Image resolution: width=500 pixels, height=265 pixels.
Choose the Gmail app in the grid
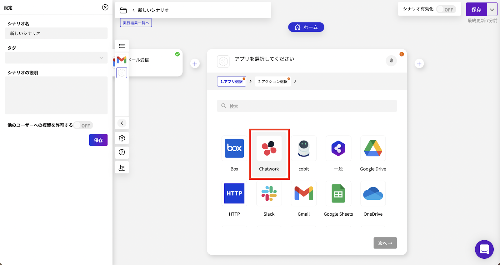[304, 193]
